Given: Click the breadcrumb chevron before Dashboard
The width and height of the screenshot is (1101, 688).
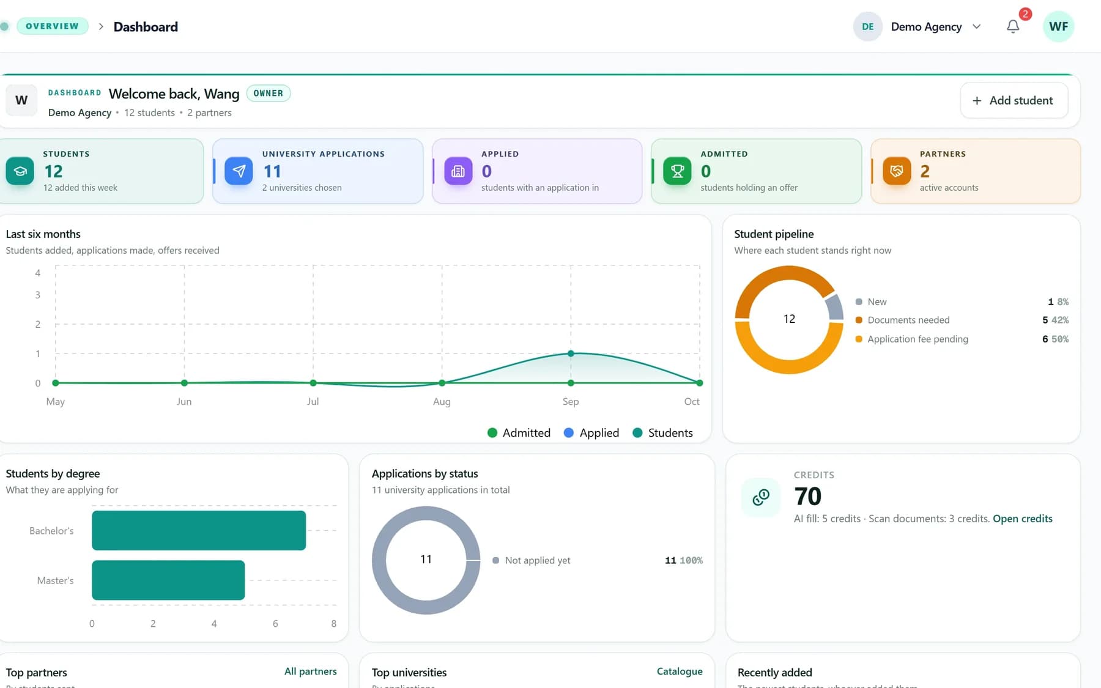Looking at the screenshot, I should pos(101,26).
